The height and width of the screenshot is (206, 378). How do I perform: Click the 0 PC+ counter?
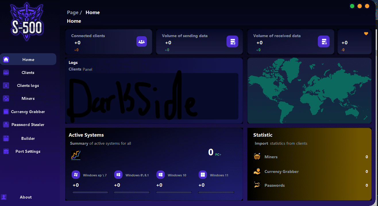coord(215,152)
